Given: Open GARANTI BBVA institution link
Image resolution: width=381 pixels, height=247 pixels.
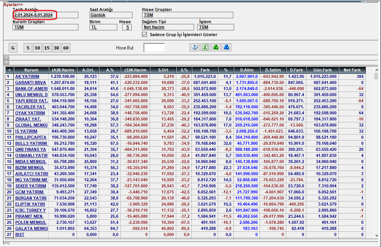Looking at the screenshot, I should [x=30, y=82].
